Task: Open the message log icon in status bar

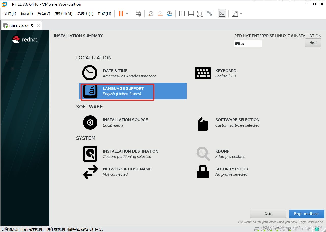Action: [317, 229]
